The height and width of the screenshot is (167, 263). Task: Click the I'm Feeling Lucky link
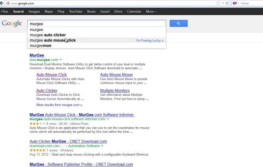(x=149, y=41)
